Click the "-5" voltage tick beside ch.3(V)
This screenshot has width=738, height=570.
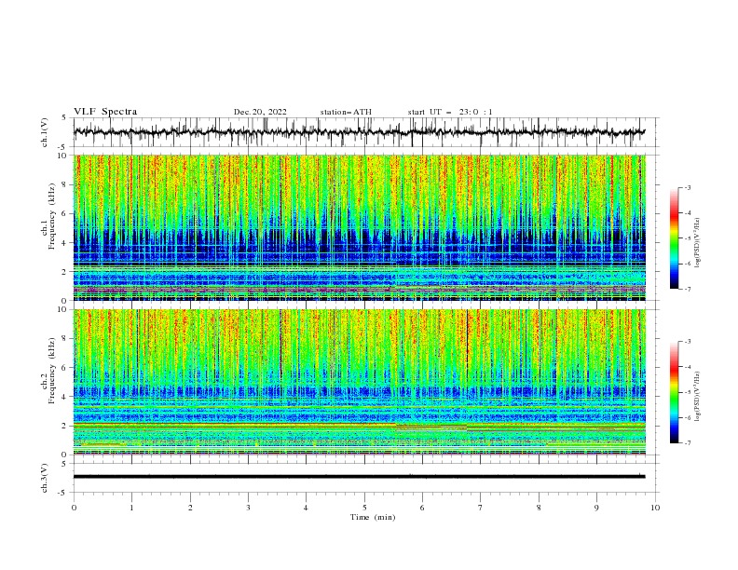(63, 493)
